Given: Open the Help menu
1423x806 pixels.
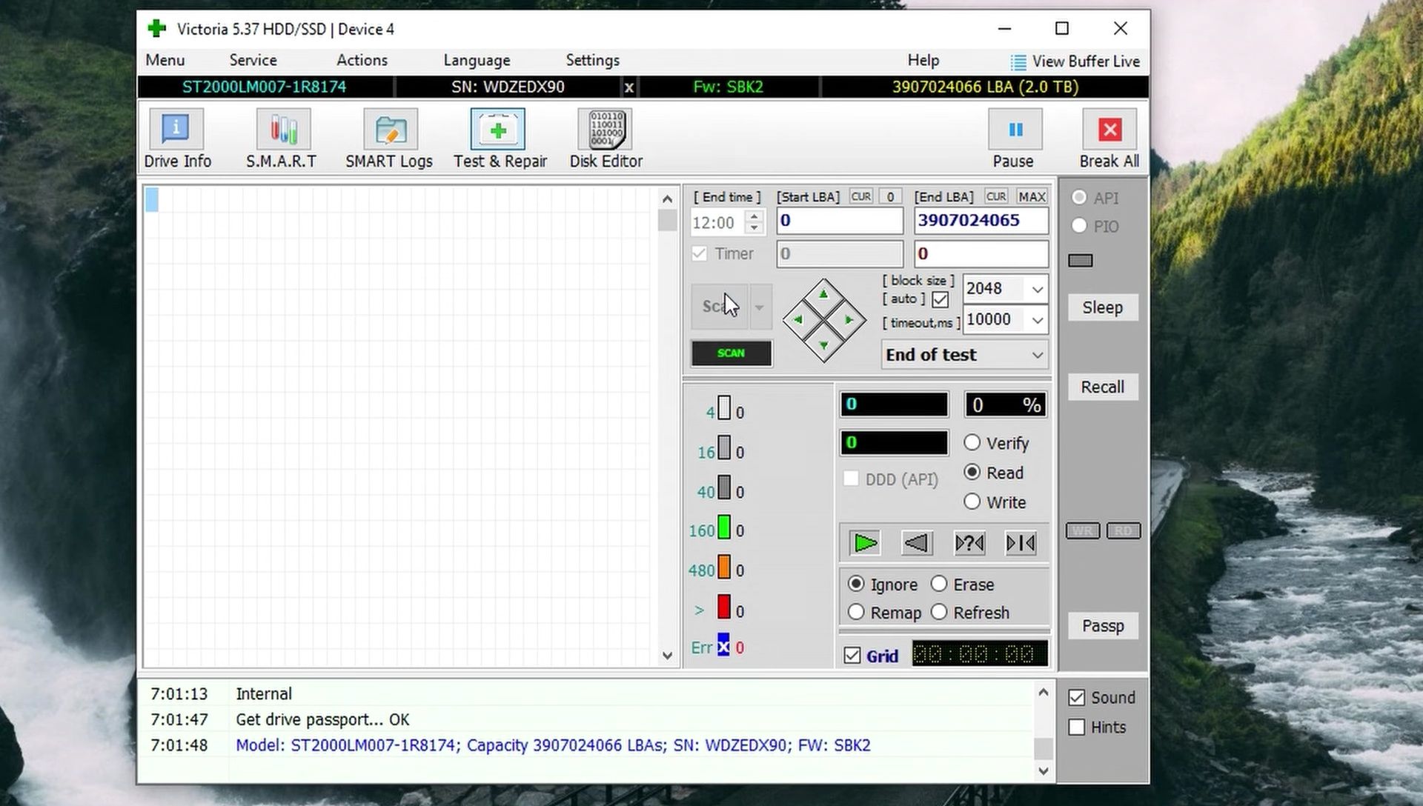Looking at the screenshot, I should pos(923,61).
